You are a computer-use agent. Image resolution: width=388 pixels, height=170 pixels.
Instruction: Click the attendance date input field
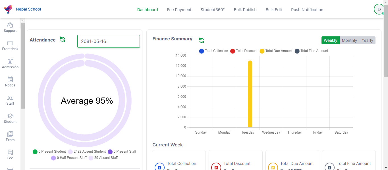click(x=108, y=41)
